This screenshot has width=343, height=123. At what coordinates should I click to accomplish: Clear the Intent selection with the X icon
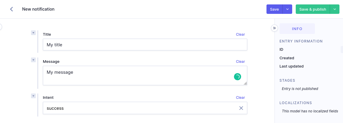coord(241,108)
